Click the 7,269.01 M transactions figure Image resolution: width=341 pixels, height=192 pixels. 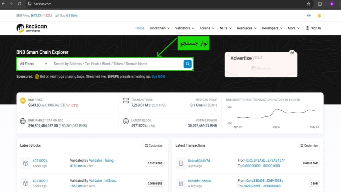pyautogui.click(x=140, y=105)
